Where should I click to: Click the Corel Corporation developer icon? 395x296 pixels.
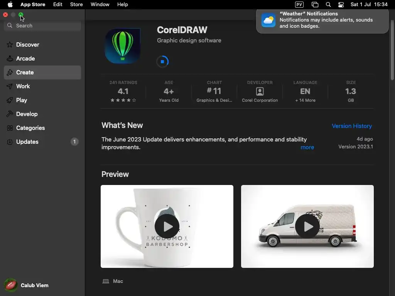pos(260,91)
